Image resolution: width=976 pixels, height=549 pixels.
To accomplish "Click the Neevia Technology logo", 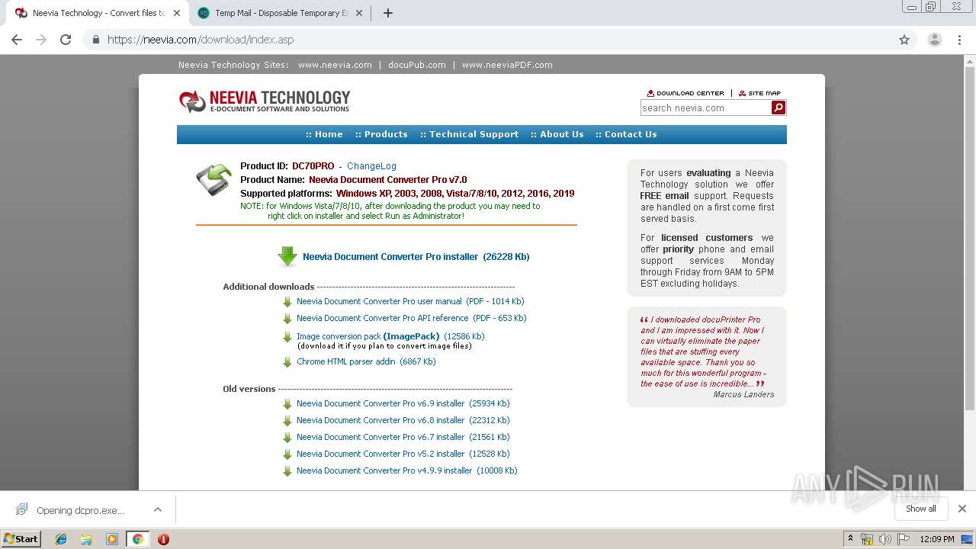I will pos(265,101).
